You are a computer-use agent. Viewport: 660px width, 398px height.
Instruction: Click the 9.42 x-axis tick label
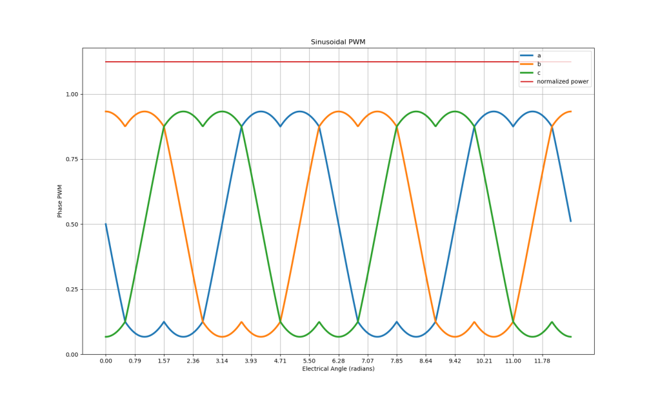click(455, 361)
